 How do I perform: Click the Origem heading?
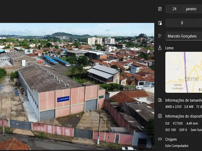(171, 139)
